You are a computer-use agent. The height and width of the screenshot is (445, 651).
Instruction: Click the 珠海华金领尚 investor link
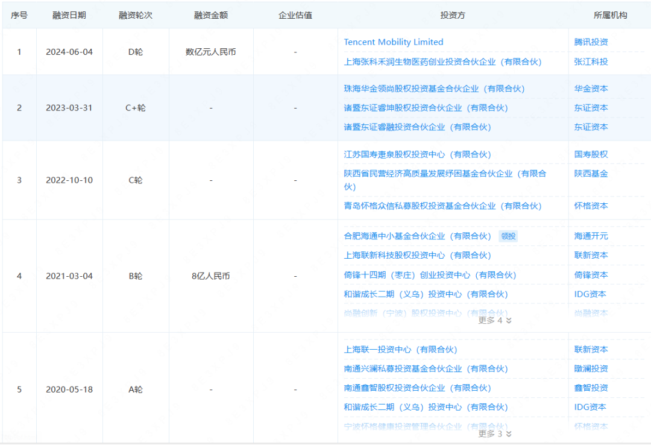point(434,89)
